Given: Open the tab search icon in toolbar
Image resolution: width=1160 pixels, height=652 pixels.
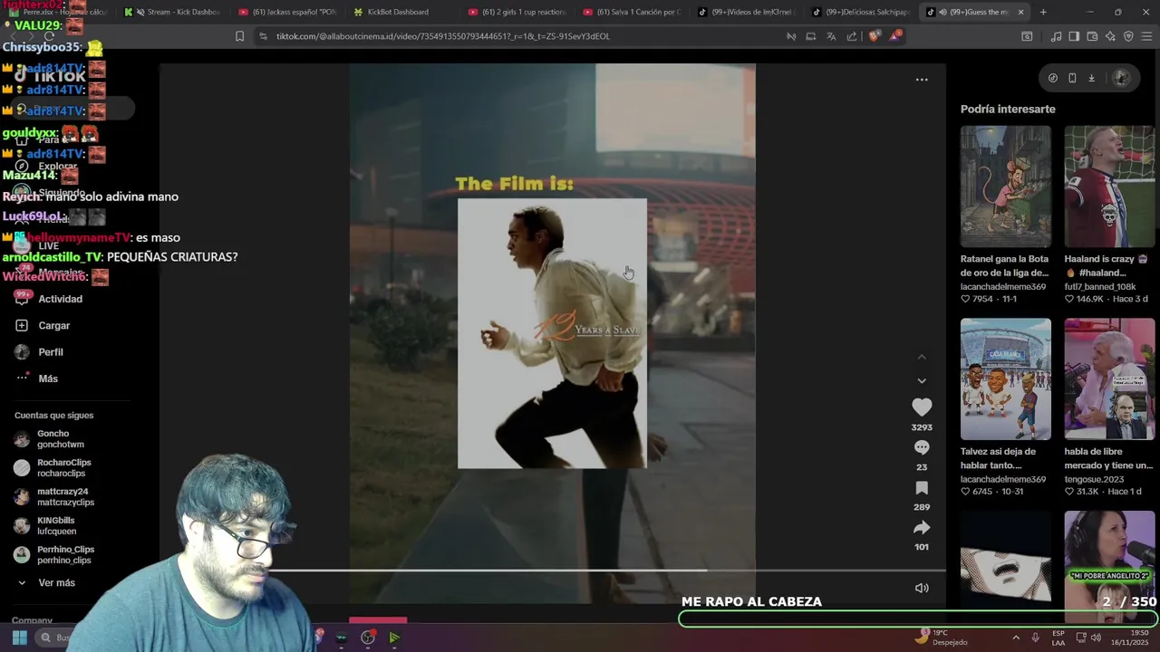Looking at the screenshot, I should point(1027,36).
